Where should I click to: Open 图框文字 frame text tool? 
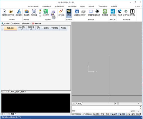pyautogui.click(x=97, y=12)
